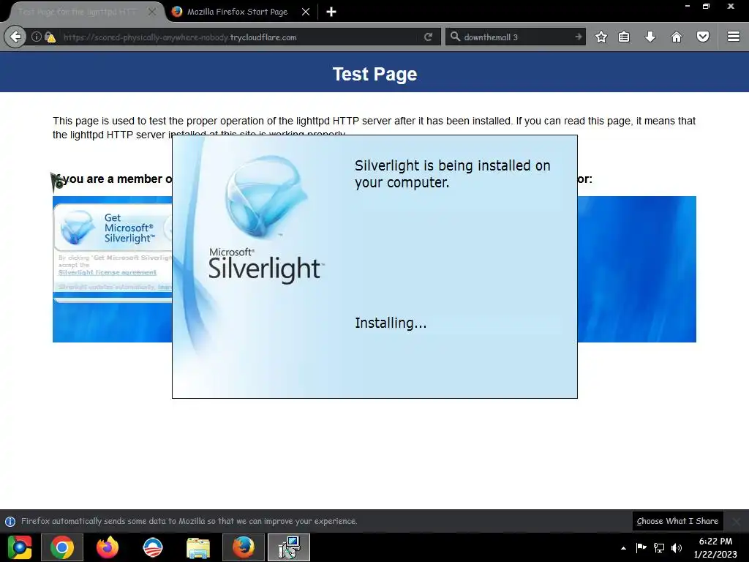
Task: Open the first colorful taskbar start icon
Action: coord(20,547)
